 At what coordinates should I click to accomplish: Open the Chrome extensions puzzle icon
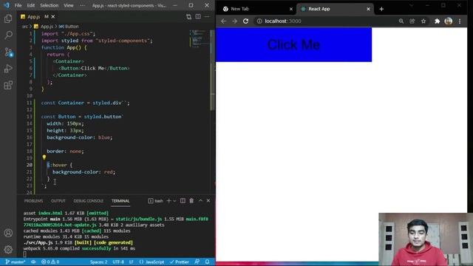pos(437,21)
